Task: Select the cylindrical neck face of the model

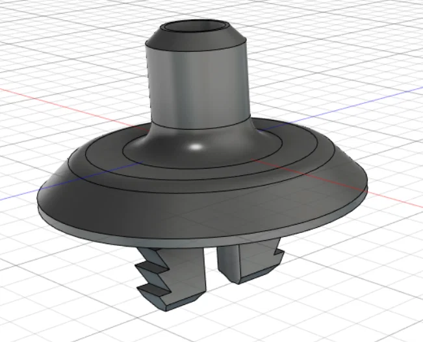Action: point(198,86)
